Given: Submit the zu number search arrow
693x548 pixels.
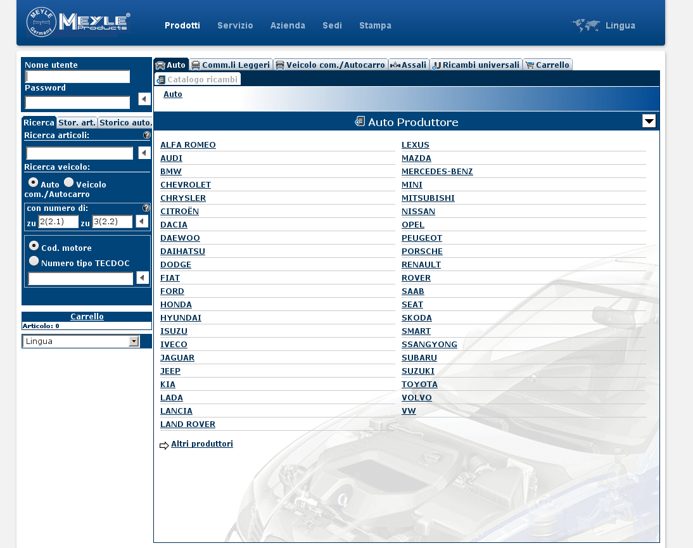Looking at the screenshot, I should (141, 221).
